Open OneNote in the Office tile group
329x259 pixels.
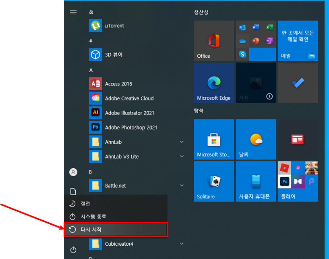tap(269, 41)
